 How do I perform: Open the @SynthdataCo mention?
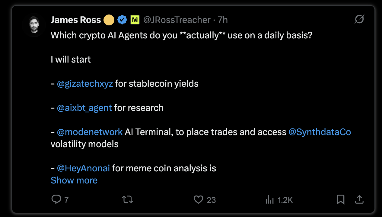pos(320,132)
